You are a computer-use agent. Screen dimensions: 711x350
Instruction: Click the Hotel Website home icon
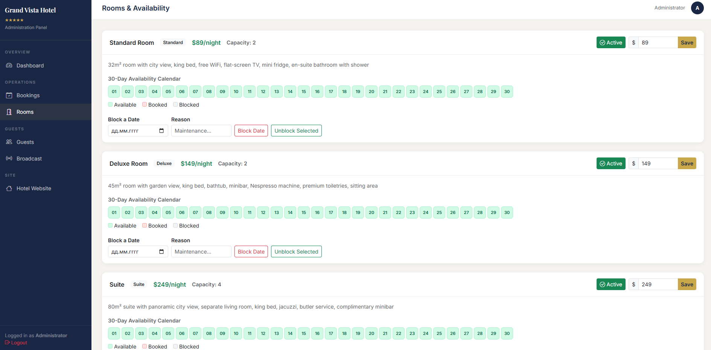pos(9,188)
